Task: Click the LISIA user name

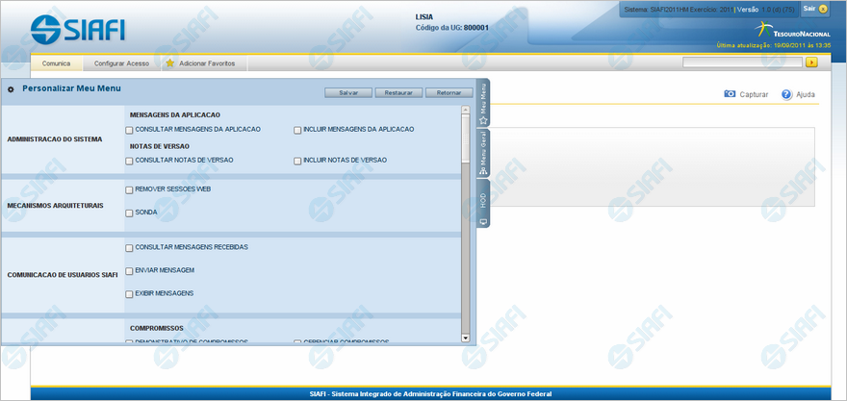Action: (x=424, y=16)
